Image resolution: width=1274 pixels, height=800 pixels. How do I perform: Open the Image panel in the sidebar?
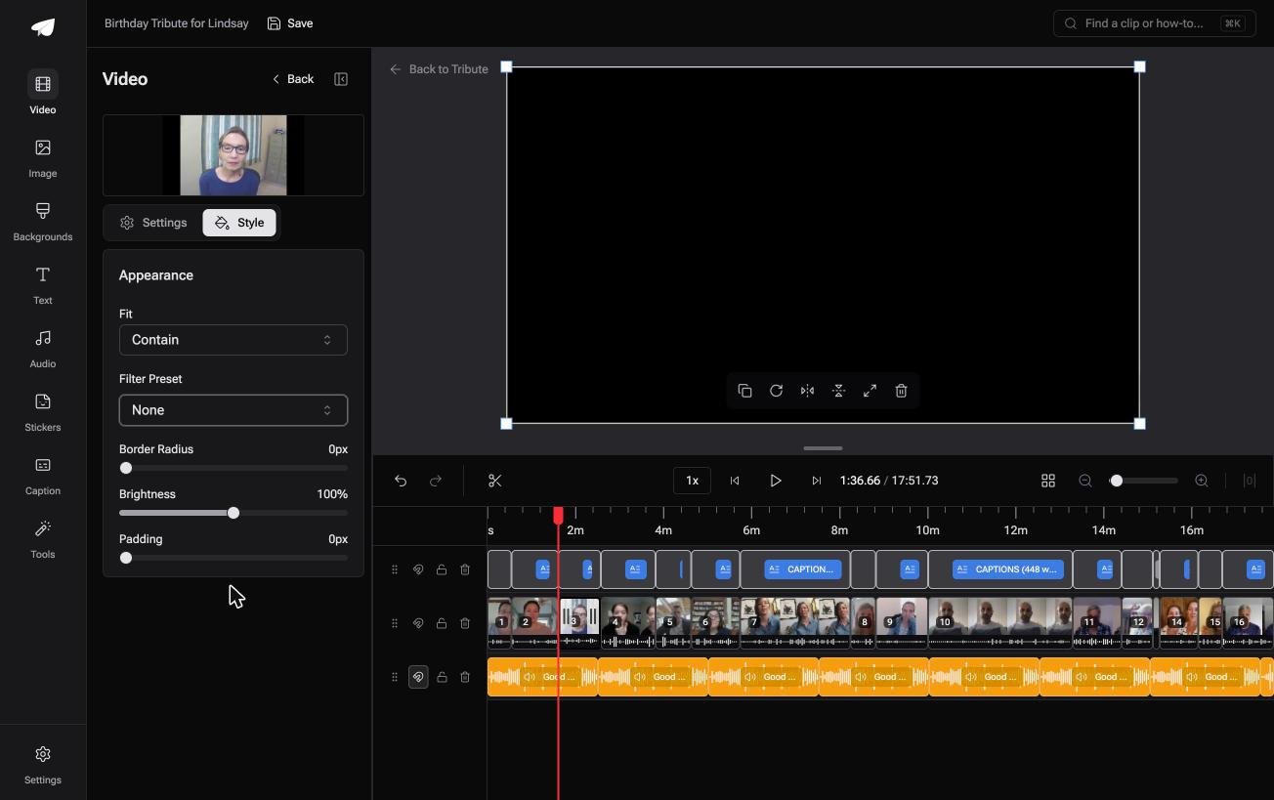pyautogui.click(x=43, y=158)
